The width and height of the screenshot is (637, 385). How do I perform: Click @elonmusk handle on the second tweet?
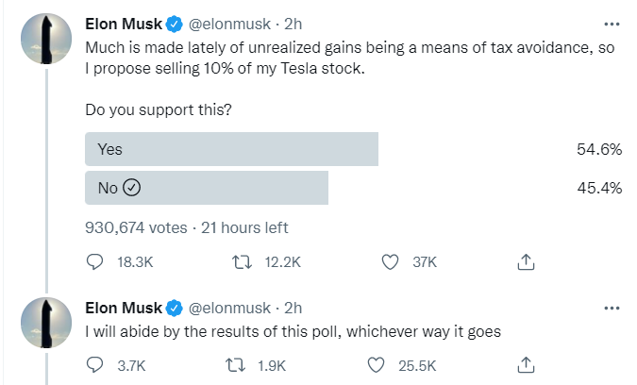(x=229, y=308)
